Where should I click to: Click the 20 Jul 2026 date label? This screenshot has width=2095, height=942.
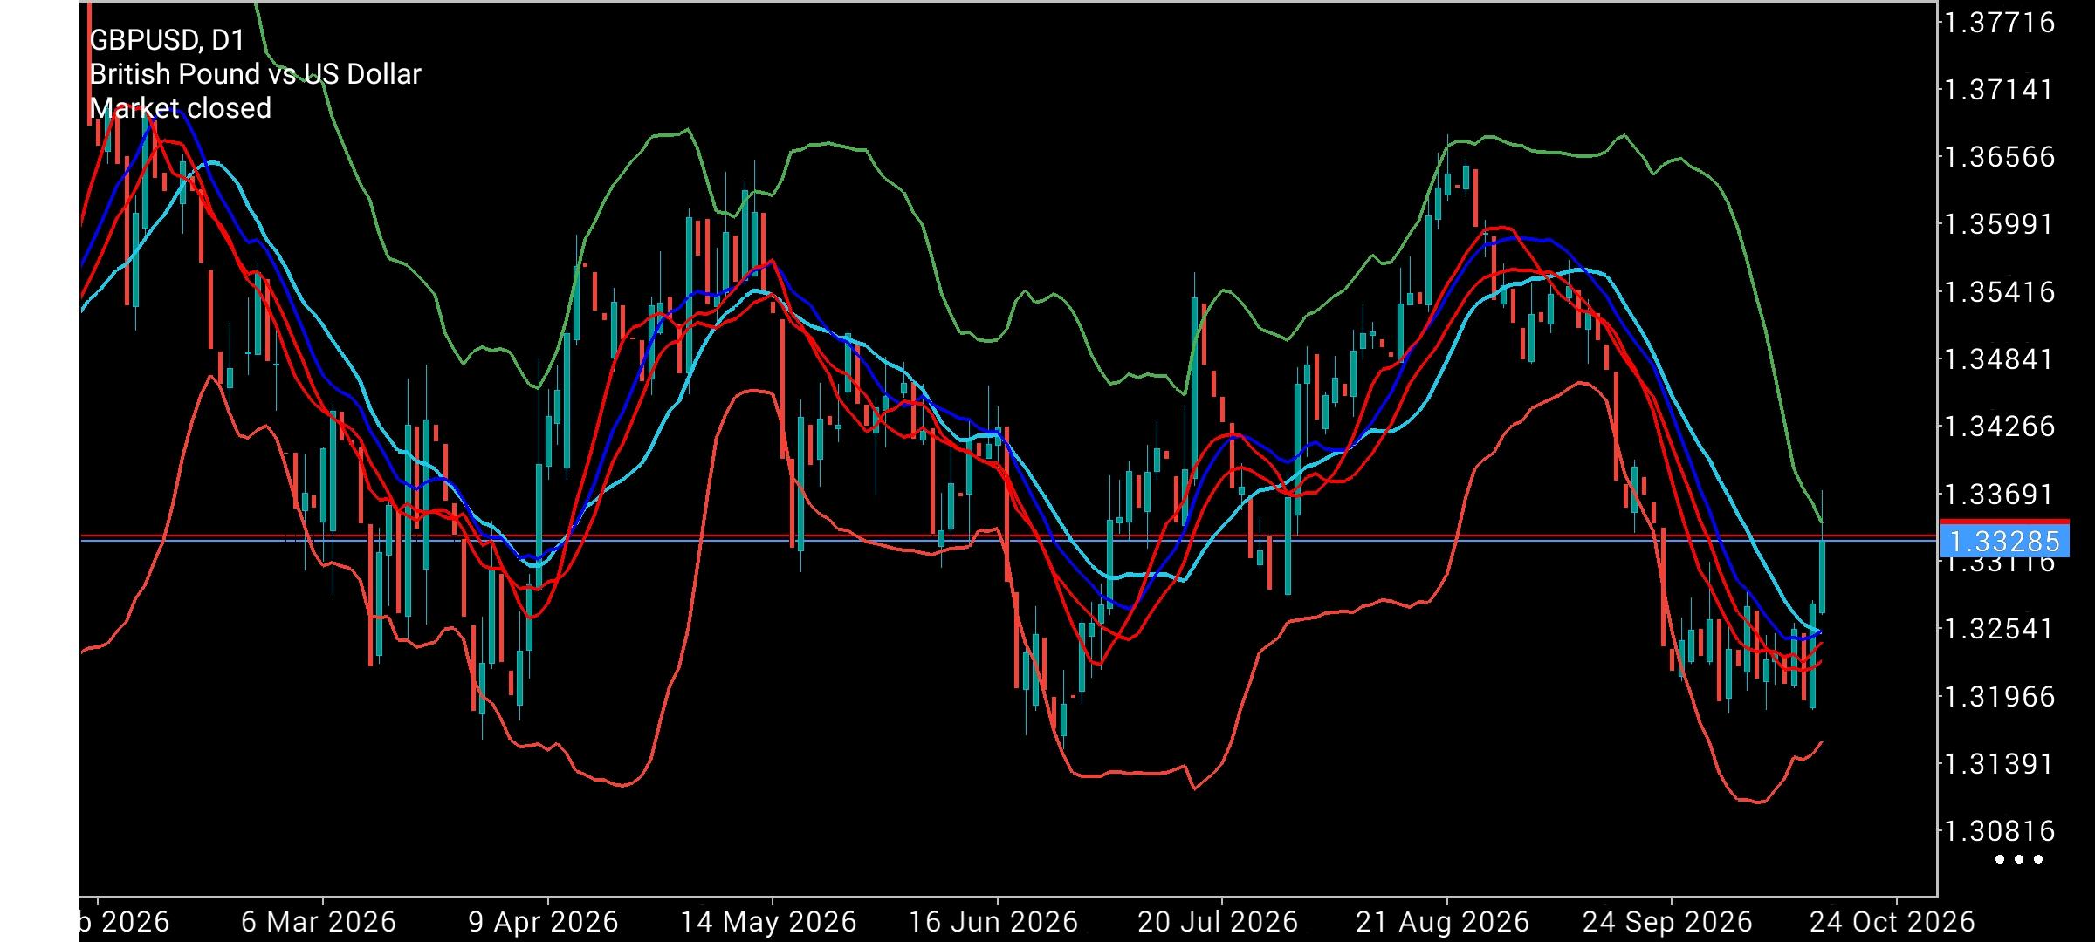tap(1218, 922)
